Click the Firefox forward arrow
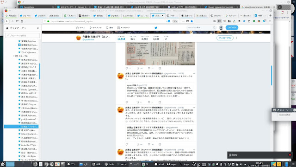The width and height of the screenshot is (296, 167). tap(12, 21)
